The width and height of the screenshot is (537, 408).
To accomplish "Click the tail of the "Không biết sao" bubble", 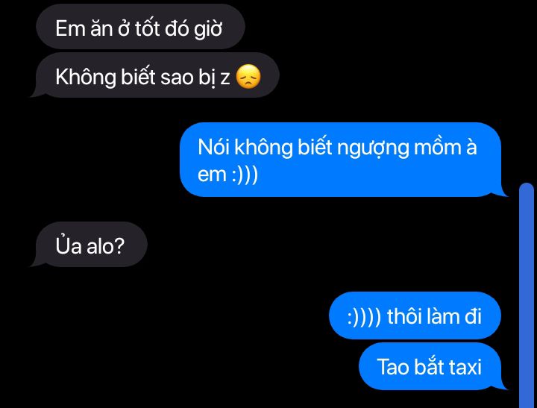I will click(x=35, y=92).
